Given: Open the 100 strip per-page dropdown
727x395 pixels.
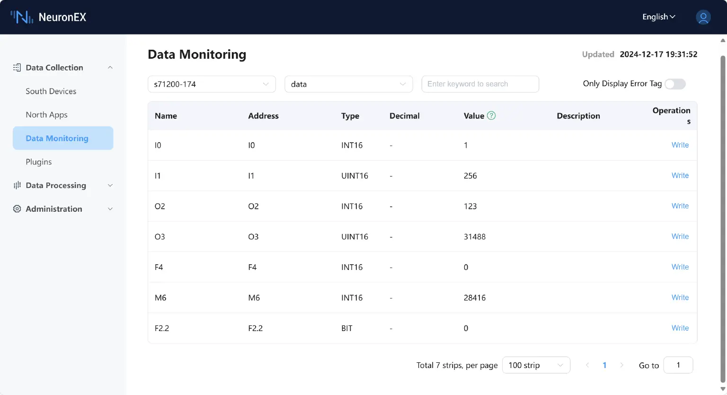Looking at the screenshot, I should 536,365.
